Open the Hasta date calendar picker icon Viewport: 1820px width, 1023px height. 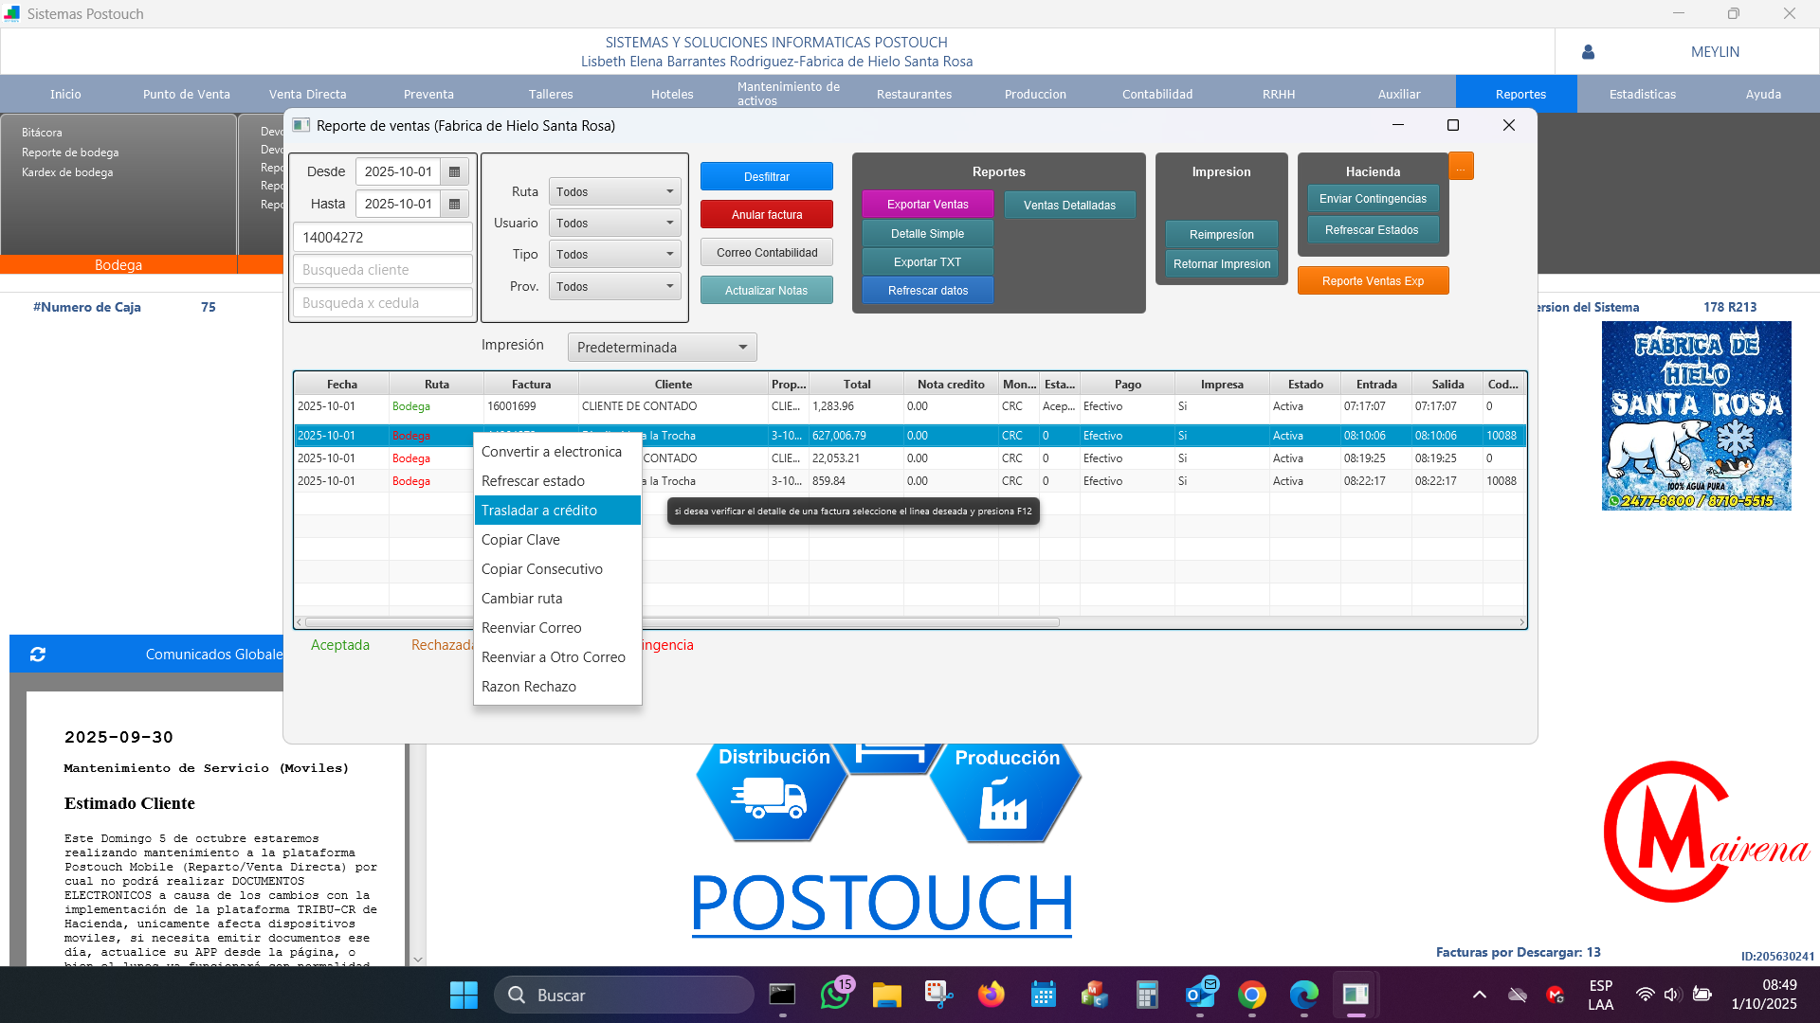tap(454, 204)
